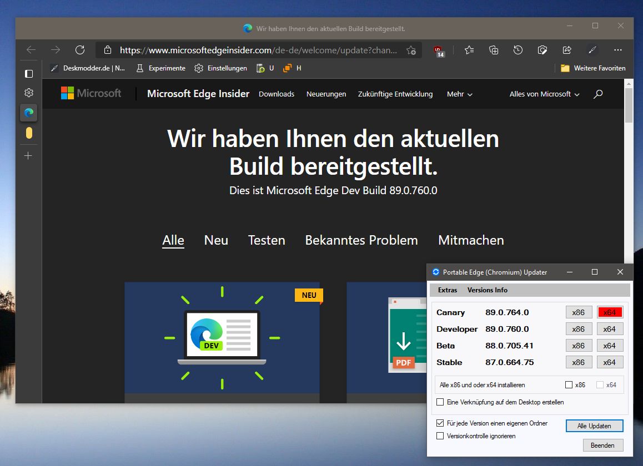This screenshot has width=643, height=466.
Task: Start Web capture from the Edge toolbar
Action: pos(542,50)
